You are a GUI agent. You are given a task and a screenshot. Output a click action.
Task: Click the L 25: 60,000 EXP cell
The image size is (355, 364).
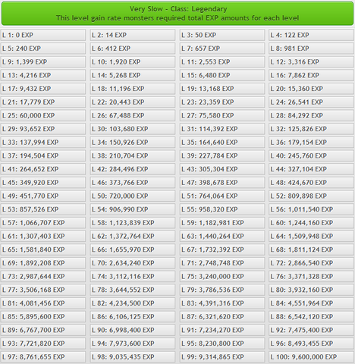coord(43,115)
